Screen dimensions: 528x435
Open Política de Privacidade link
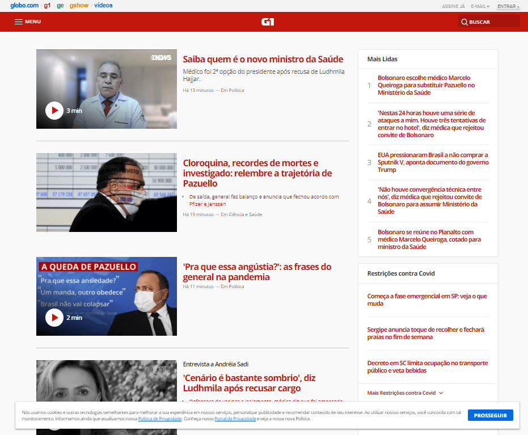click(x=160, y=419)
